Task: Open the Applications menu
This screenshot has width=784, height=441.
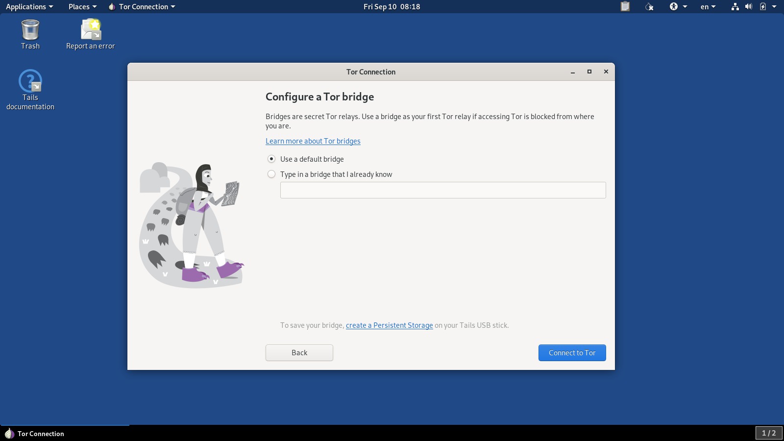Action: (x=29, y=6)
